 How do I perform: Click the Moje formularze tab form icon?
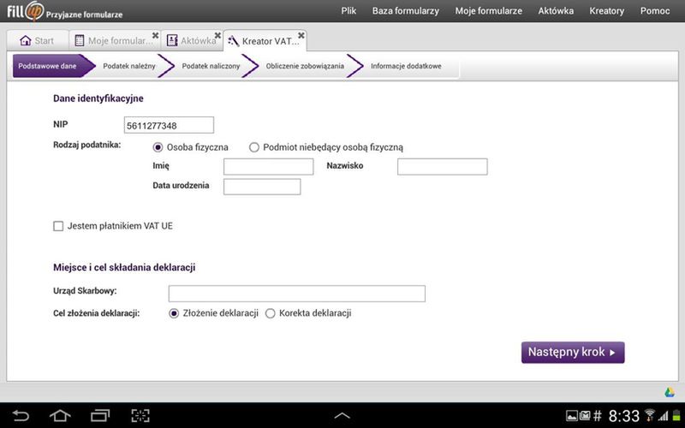(79, 40)
